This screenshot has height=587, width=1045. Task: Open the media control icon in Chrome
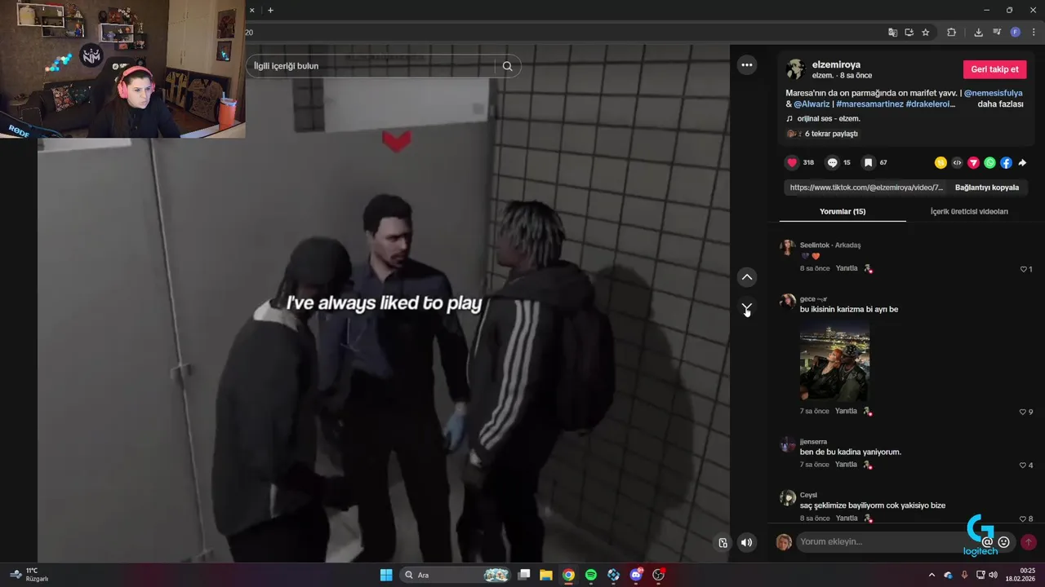click(997, 33)
